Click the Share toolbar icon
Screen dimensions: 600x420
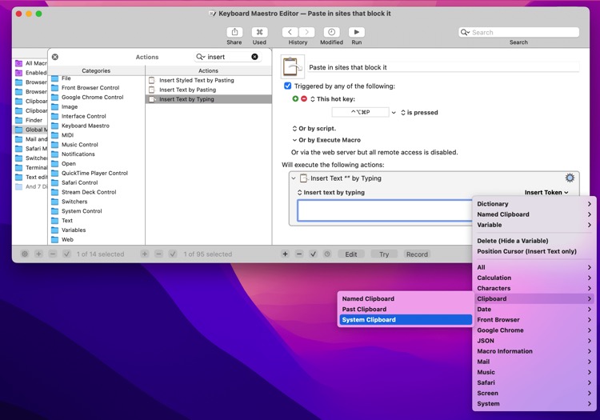(234, 32)
